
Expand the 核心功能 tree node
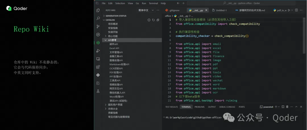(106, 36)
